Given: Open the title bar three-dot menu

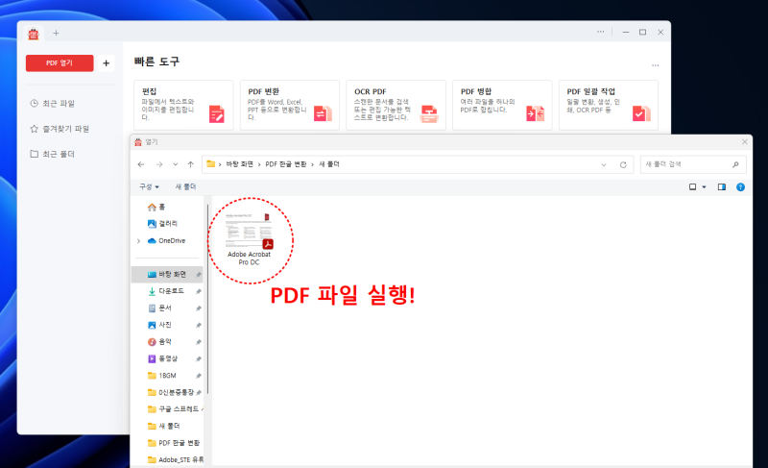Looking at the screenshot, I should (x=601, y=32).
